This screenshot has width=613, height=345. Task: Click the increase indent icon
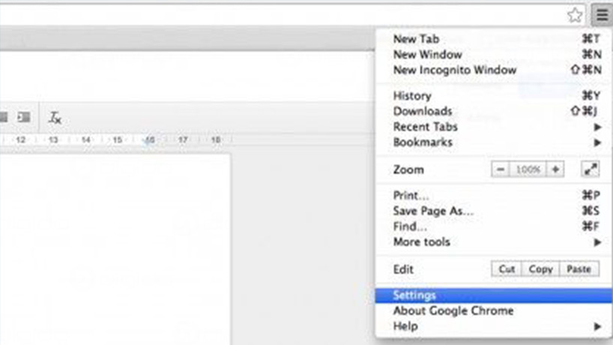tap(24, 117)
